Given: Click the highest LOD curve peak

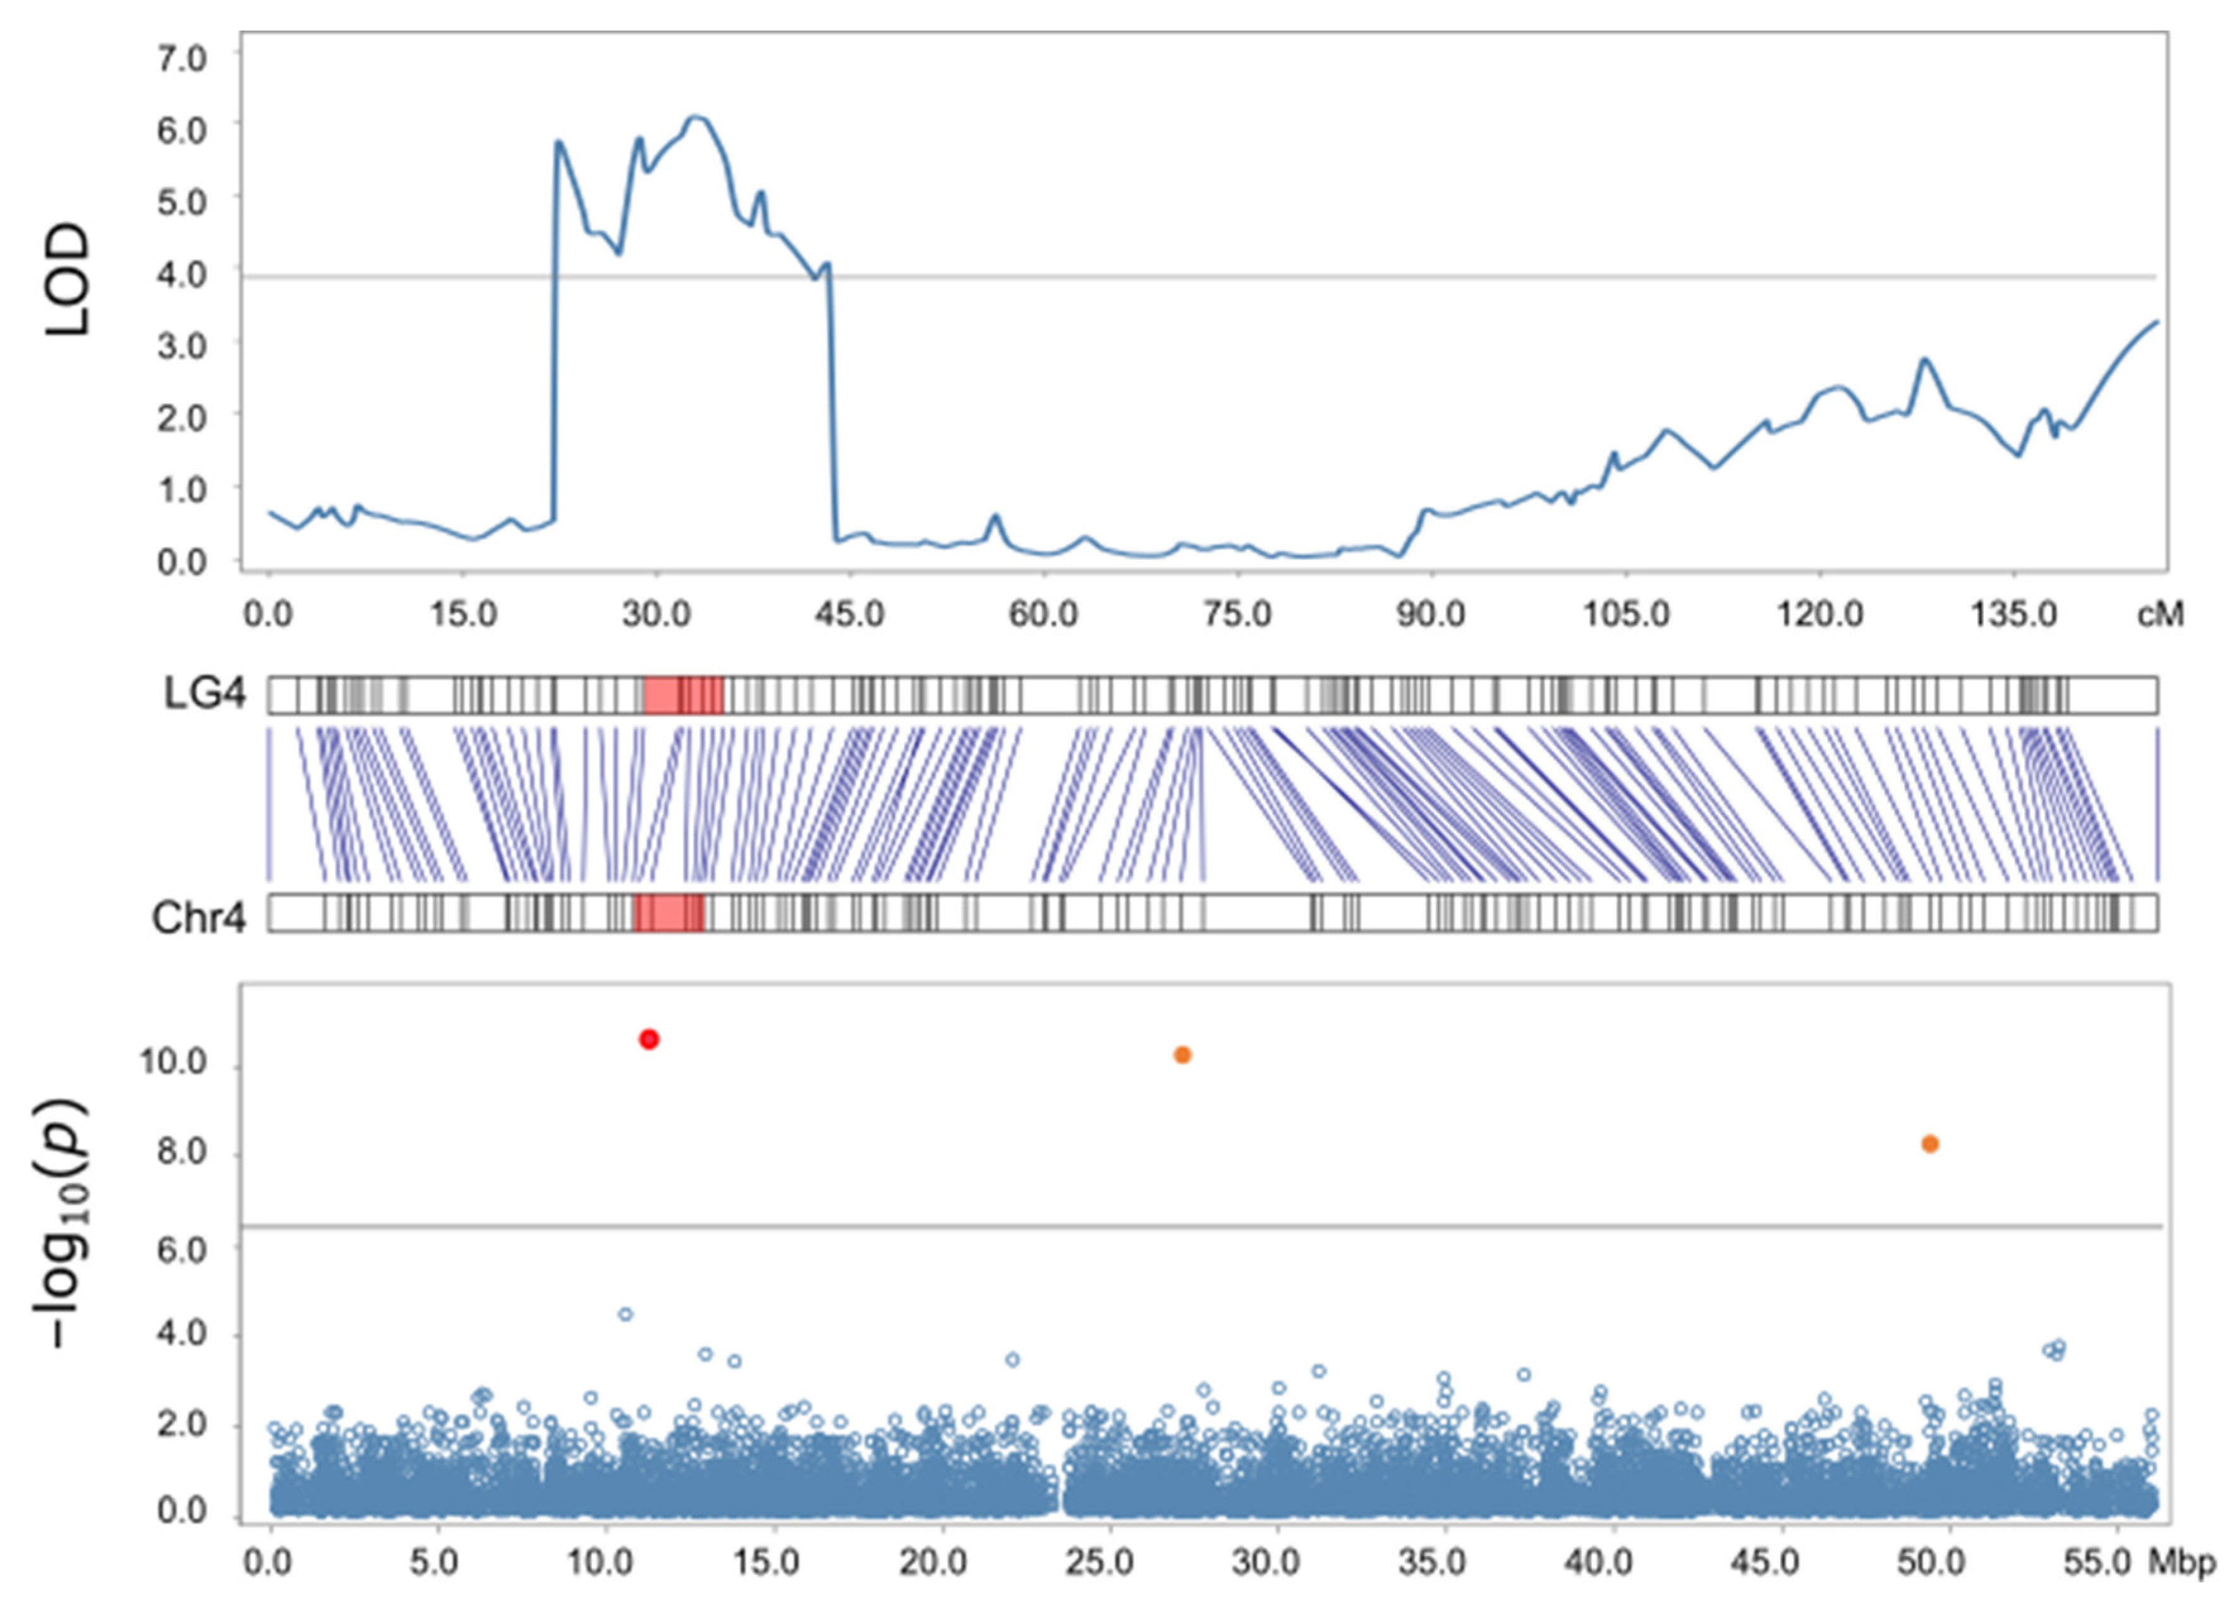Looking at the screenshot, I should (x=695, y=118).
